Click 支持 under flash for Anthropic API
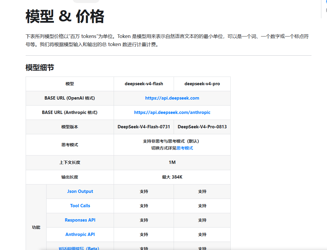The image size is (327, 250). pos(144,234)
